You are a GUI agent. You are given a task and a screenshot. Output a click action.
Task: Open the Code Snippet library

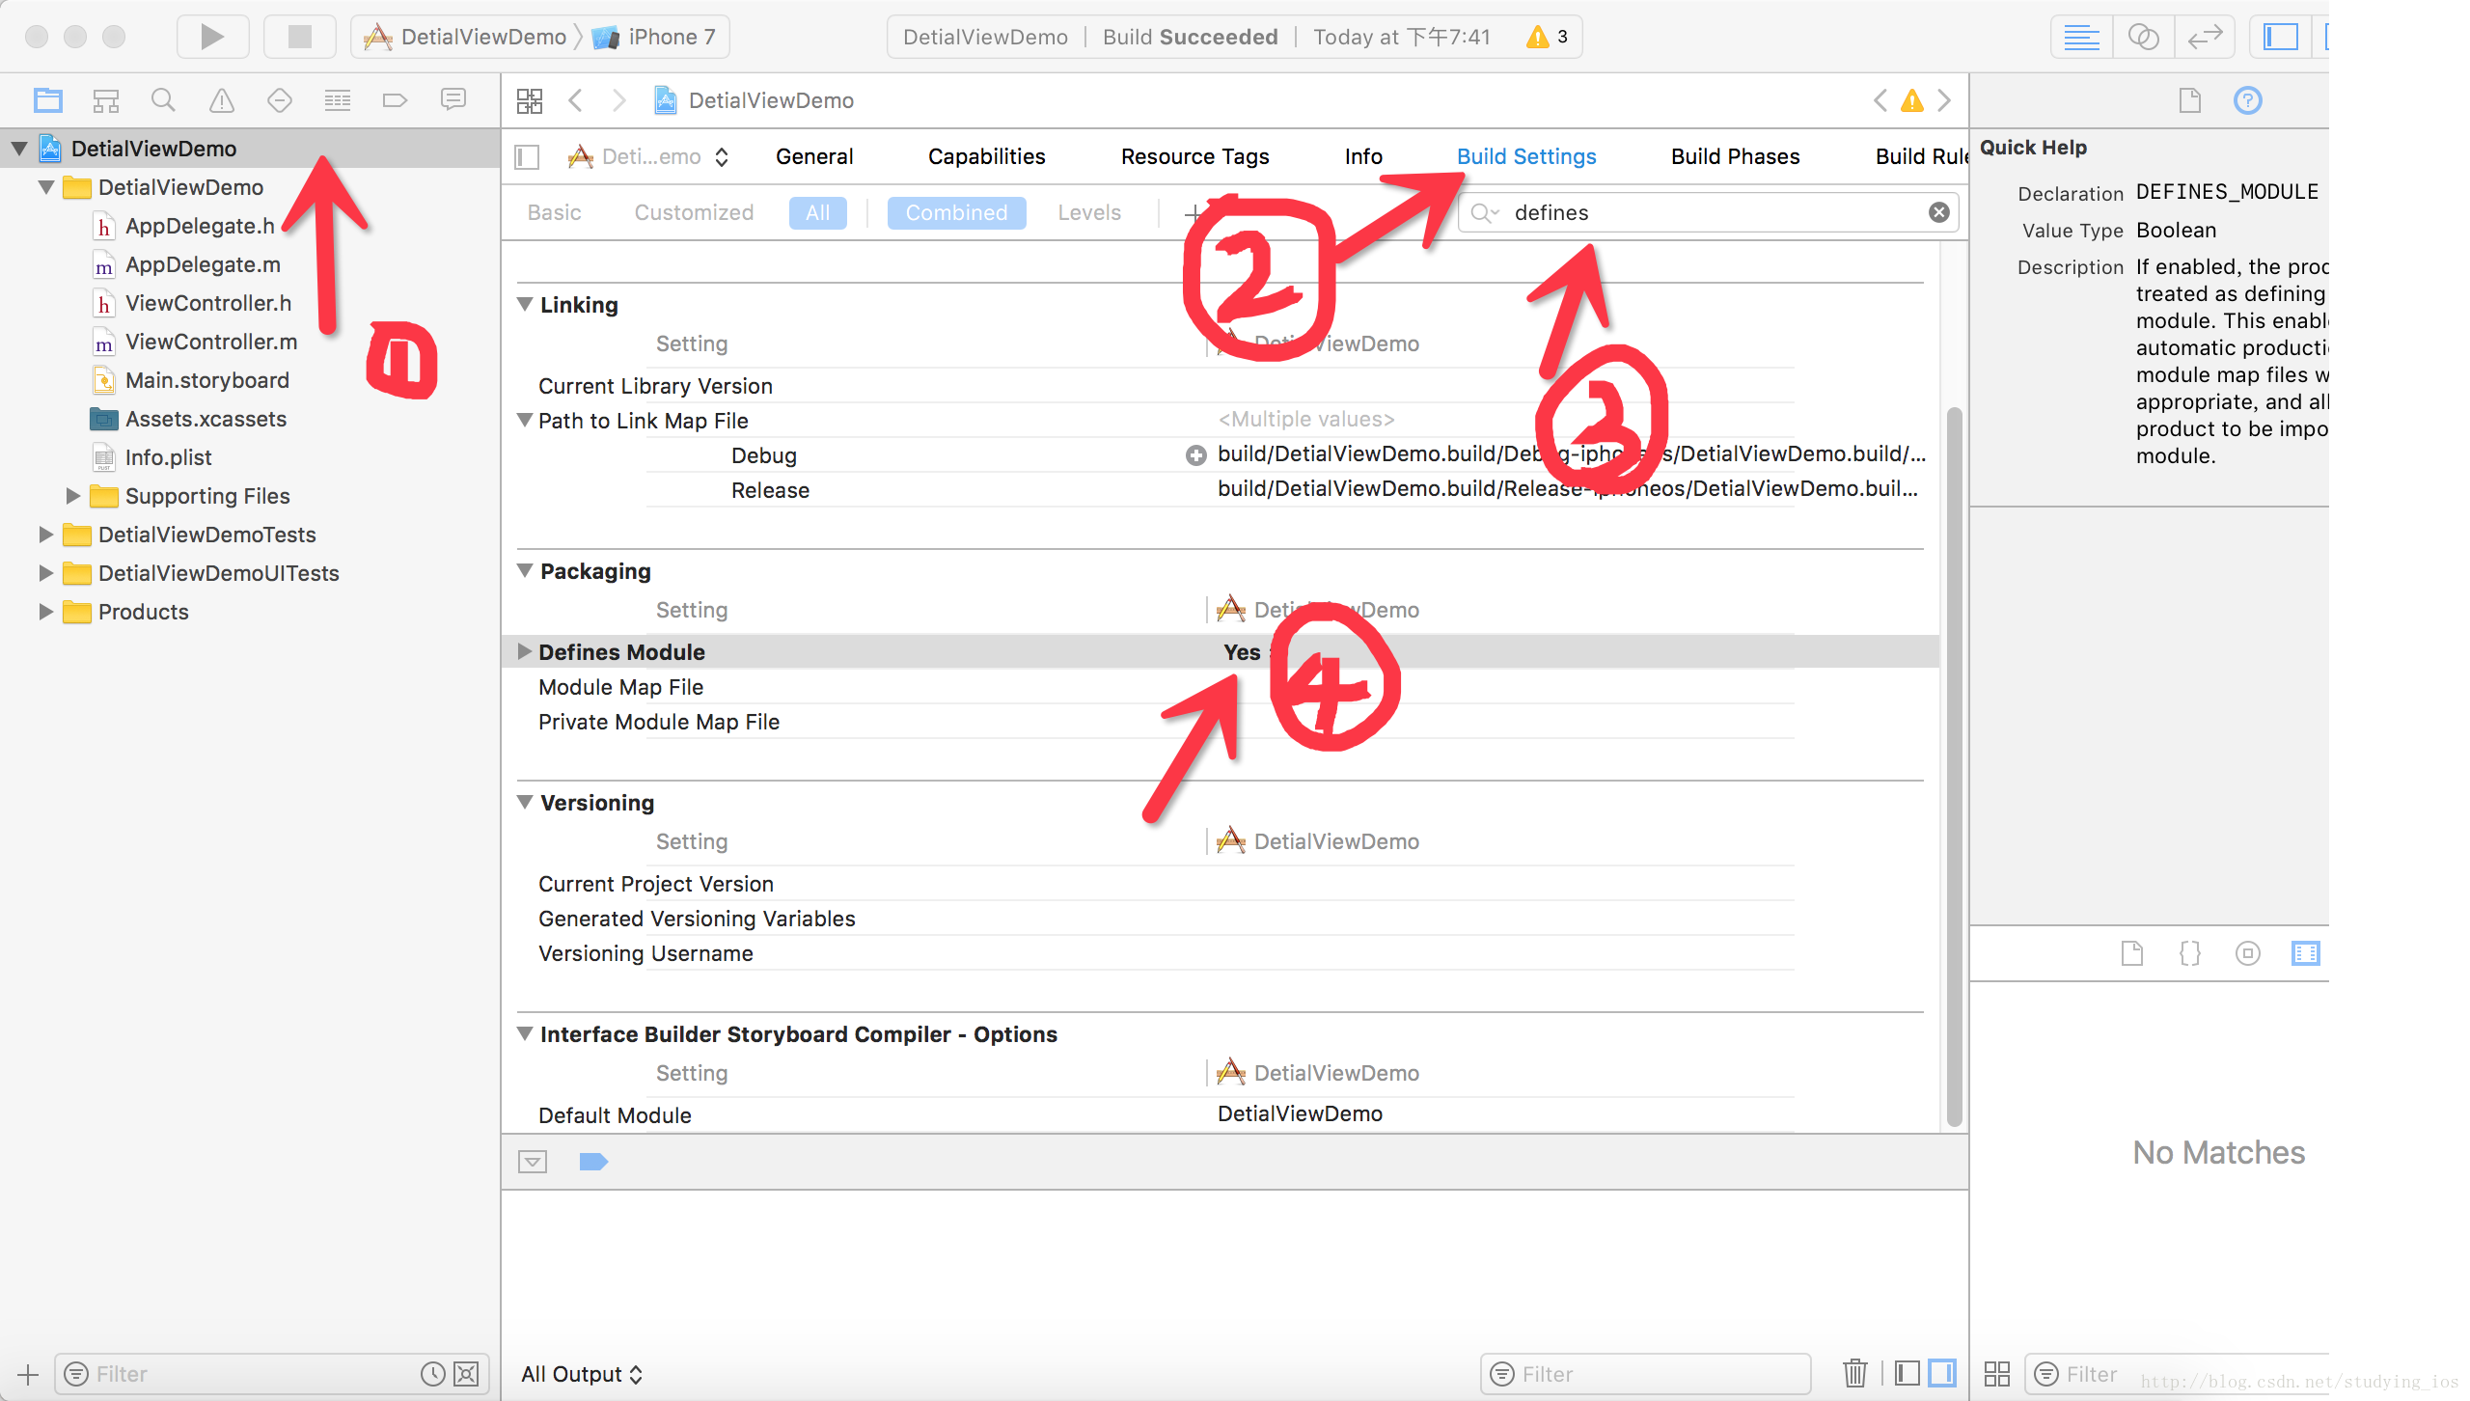[2190, 953]
